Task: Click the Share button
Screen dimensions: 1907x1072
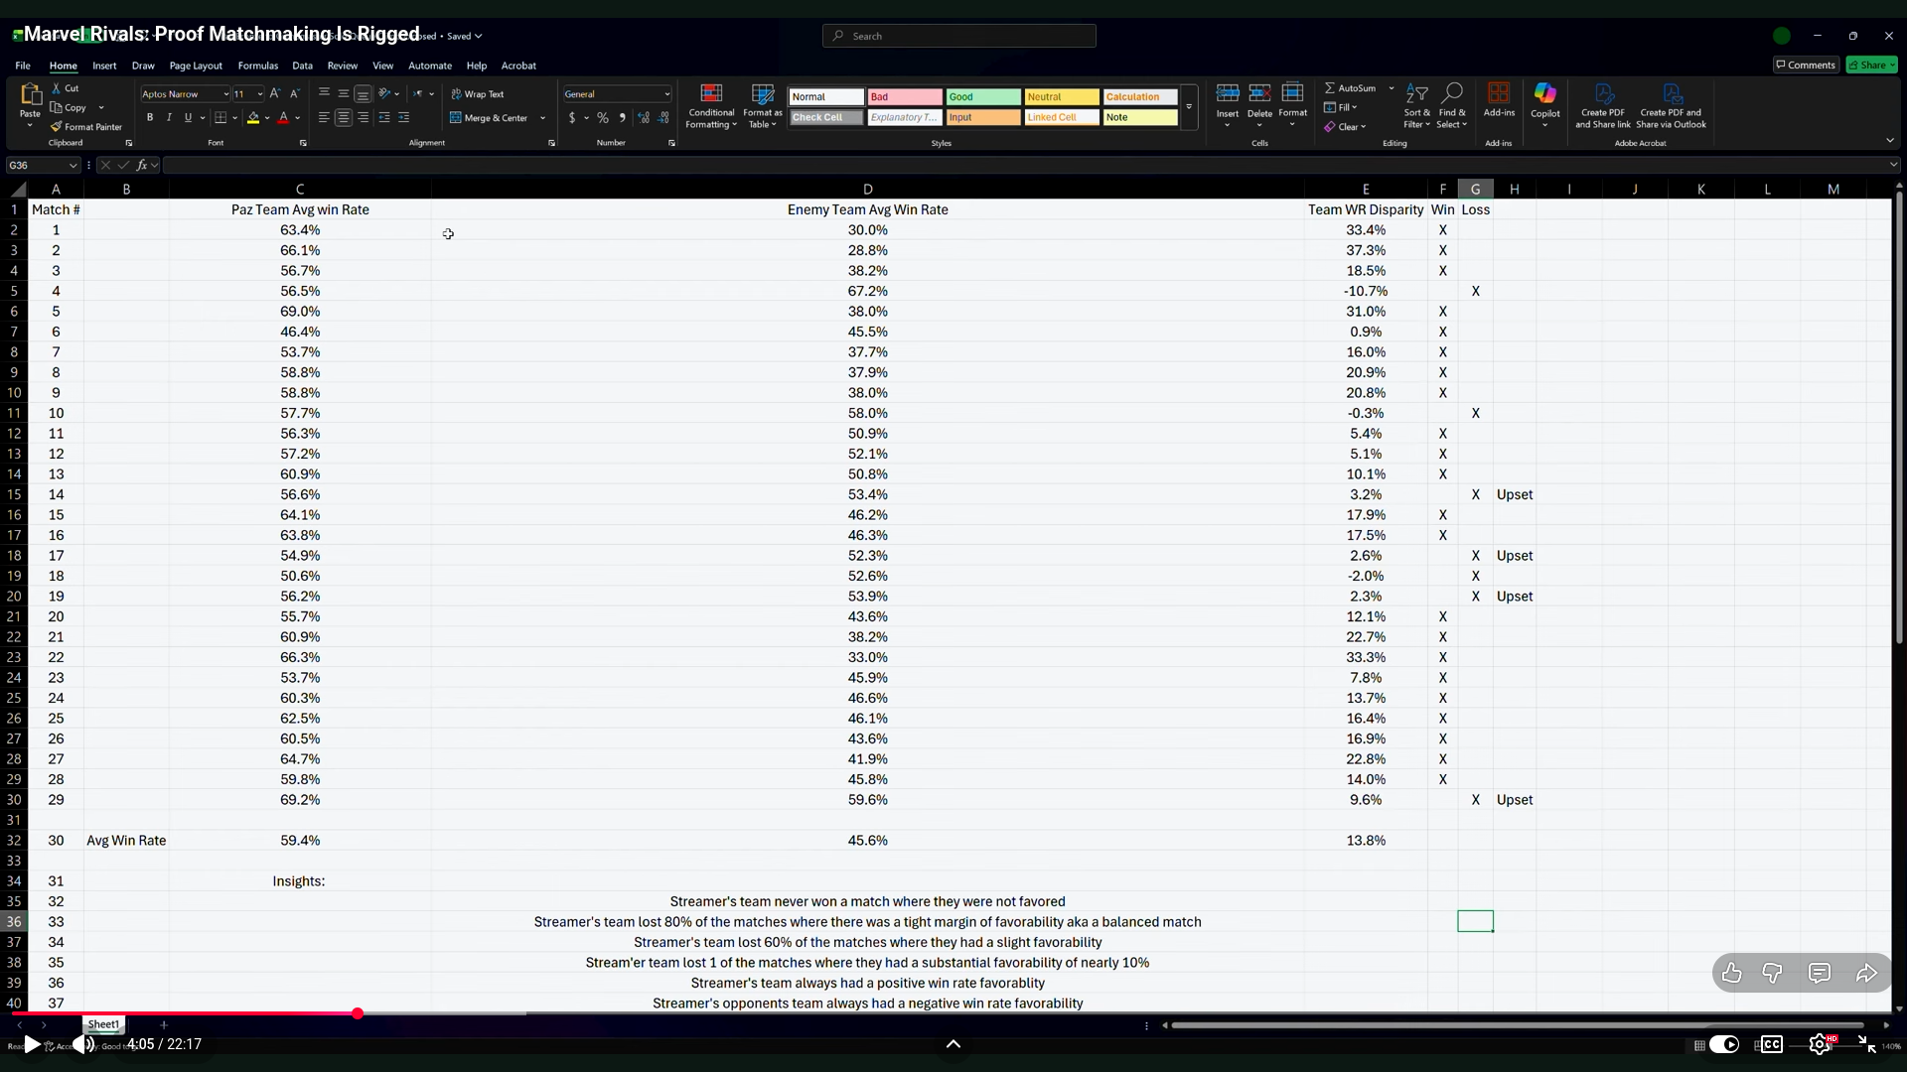Action: (x=1871, y=66)
